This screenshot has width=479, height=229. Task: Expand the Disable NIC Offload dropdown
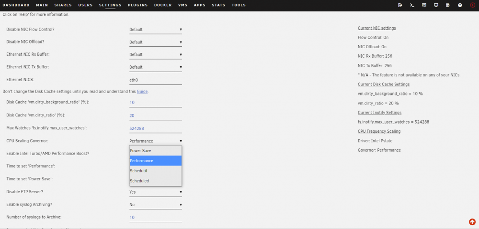pyautogui.click(x=156, y=42)
